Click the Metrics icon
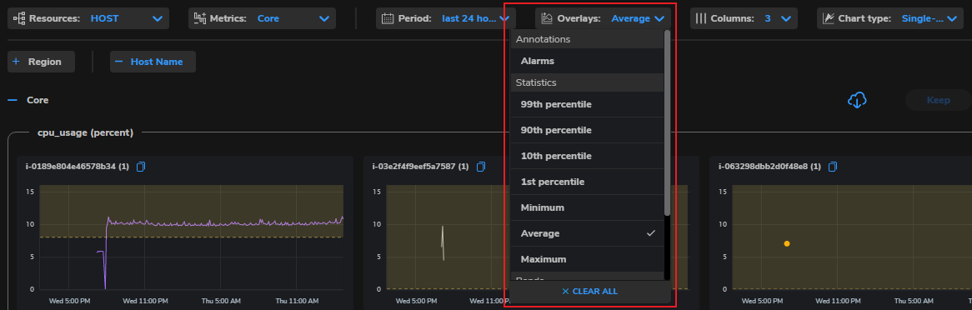Screen dimensions: 972x310 [200, 18]
